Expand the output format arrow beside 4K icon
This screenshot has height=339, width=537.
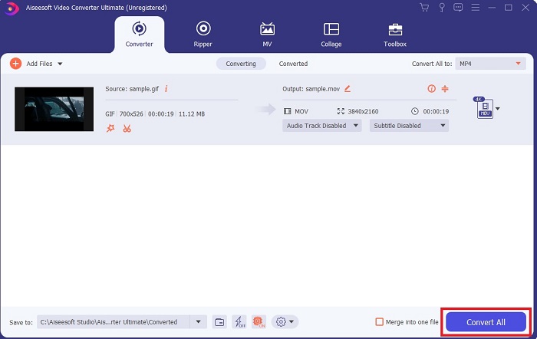coord(498,109)
